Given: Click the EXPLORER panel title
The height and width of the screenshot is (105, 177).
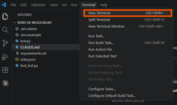Looking at the screenshot, I should tap(25, 15).
